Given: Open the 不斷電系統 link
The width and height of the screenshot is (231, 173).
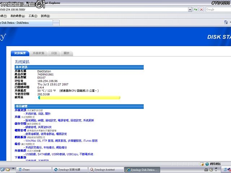Looking at the screenshot, I should [x=86, y=154].
